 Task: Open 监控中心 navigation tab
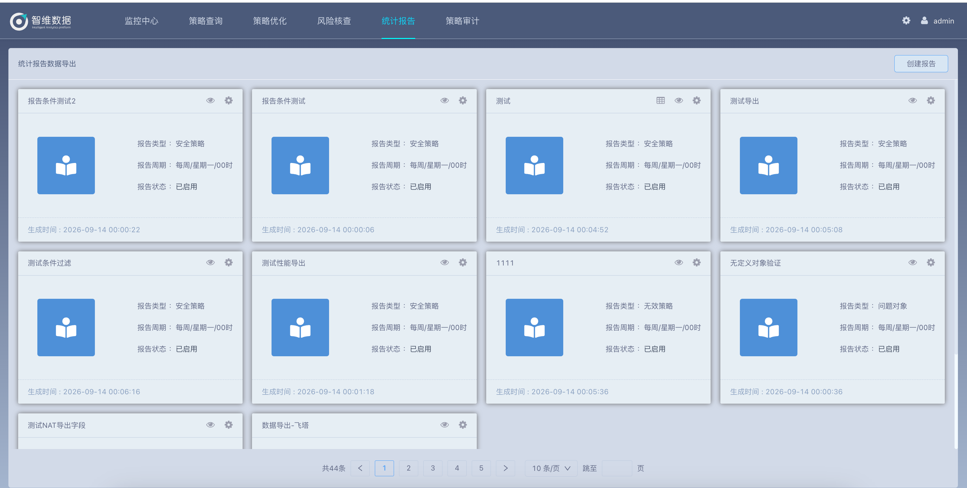pyautogui.click(x=142, y=21)
